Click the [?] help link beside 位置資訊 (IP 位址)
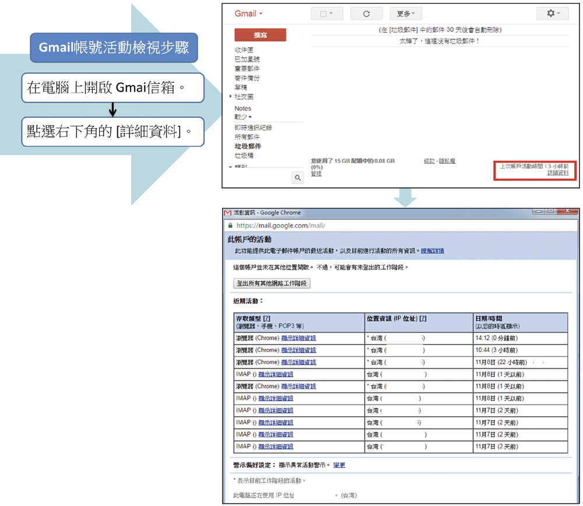The height and width of the screenshot is (506, 583). pos(423,319)
